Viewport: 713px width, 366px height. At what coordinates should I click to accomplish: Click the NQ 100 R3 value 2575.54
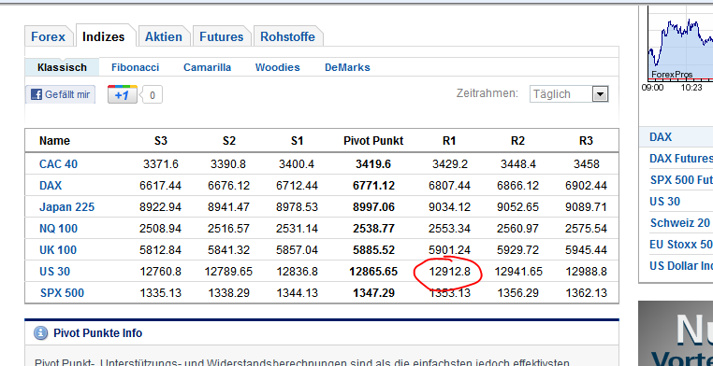[586, 228]
